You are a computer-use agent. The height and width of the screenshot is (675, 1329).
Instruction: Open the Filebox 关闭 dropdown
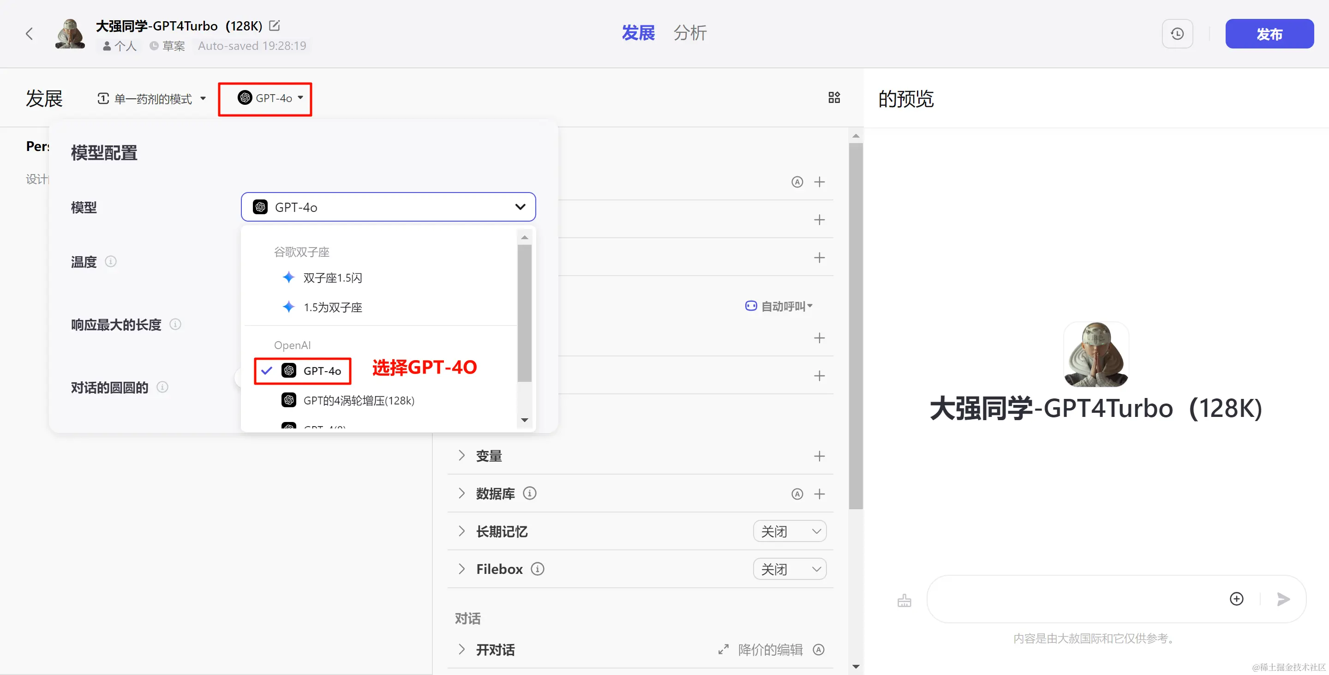click(x=790, y=569)
